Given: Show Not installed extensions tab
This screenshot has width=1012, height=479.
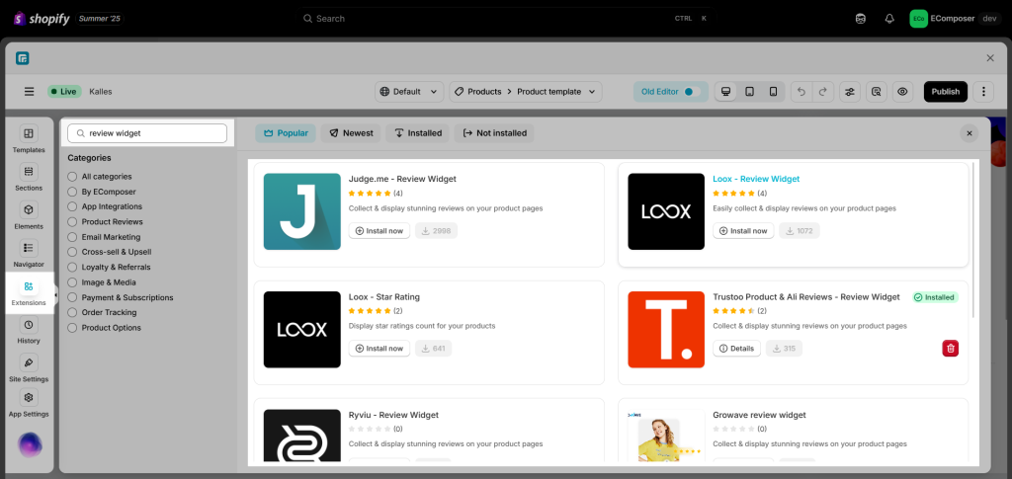Looking at the screenshot, I should (x=494, y=133).
